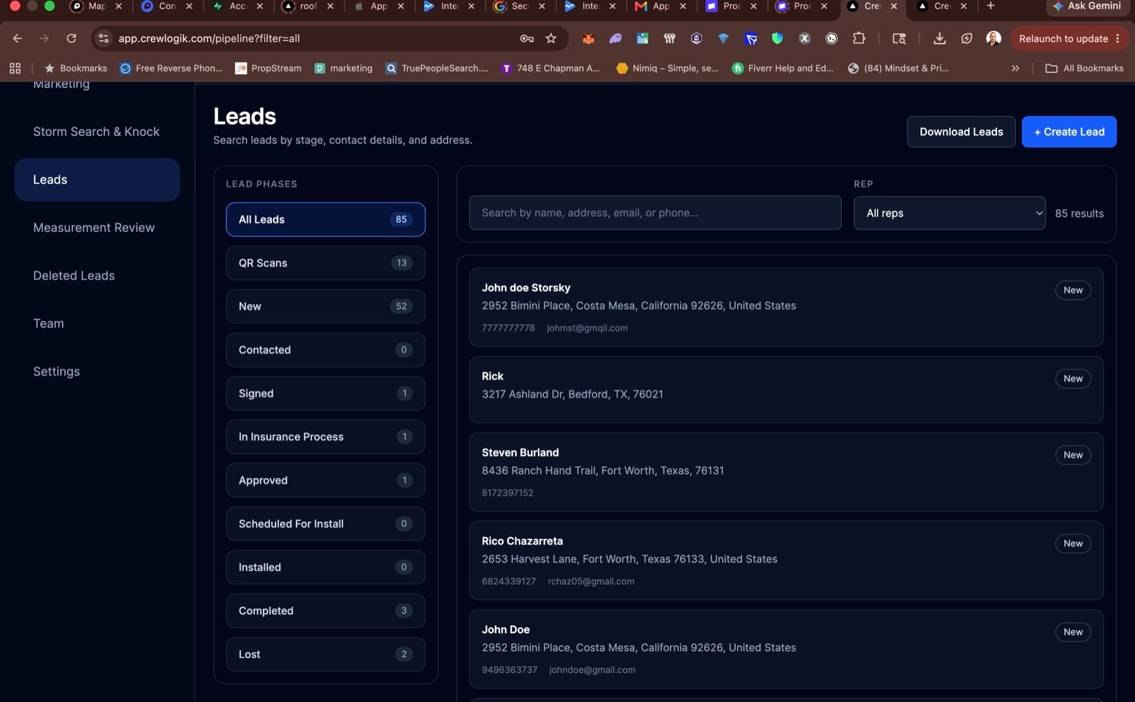The width and height of the screenshot is (1135, 702).
Task: Filter by Approved phase
Action: 325,480
